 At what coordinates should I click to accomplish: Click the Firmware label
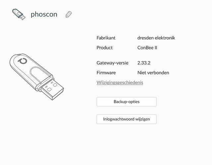(x=106, y=73)
